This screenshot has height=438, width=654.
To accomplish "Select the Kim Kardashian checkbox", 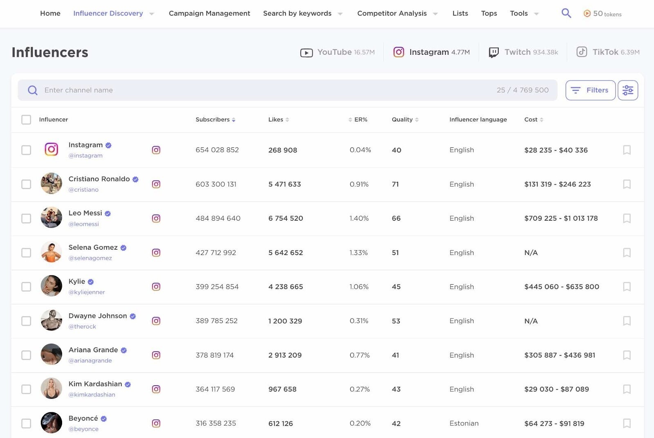I will point(26,389).
